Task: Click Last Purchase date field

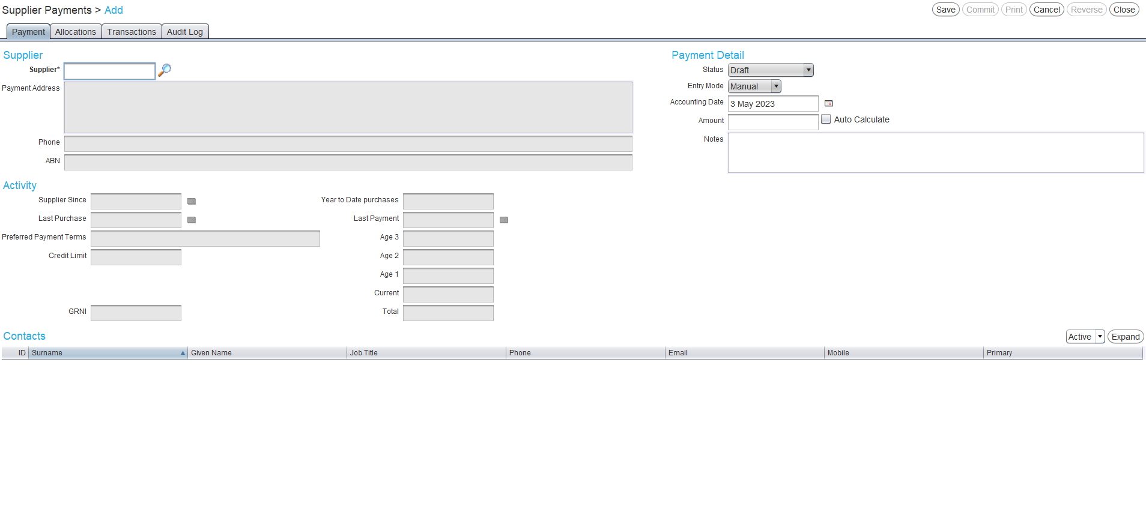Action: [x=136, y=220]
